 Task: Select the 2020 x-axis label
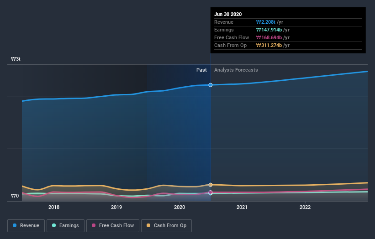click(180, 207)
